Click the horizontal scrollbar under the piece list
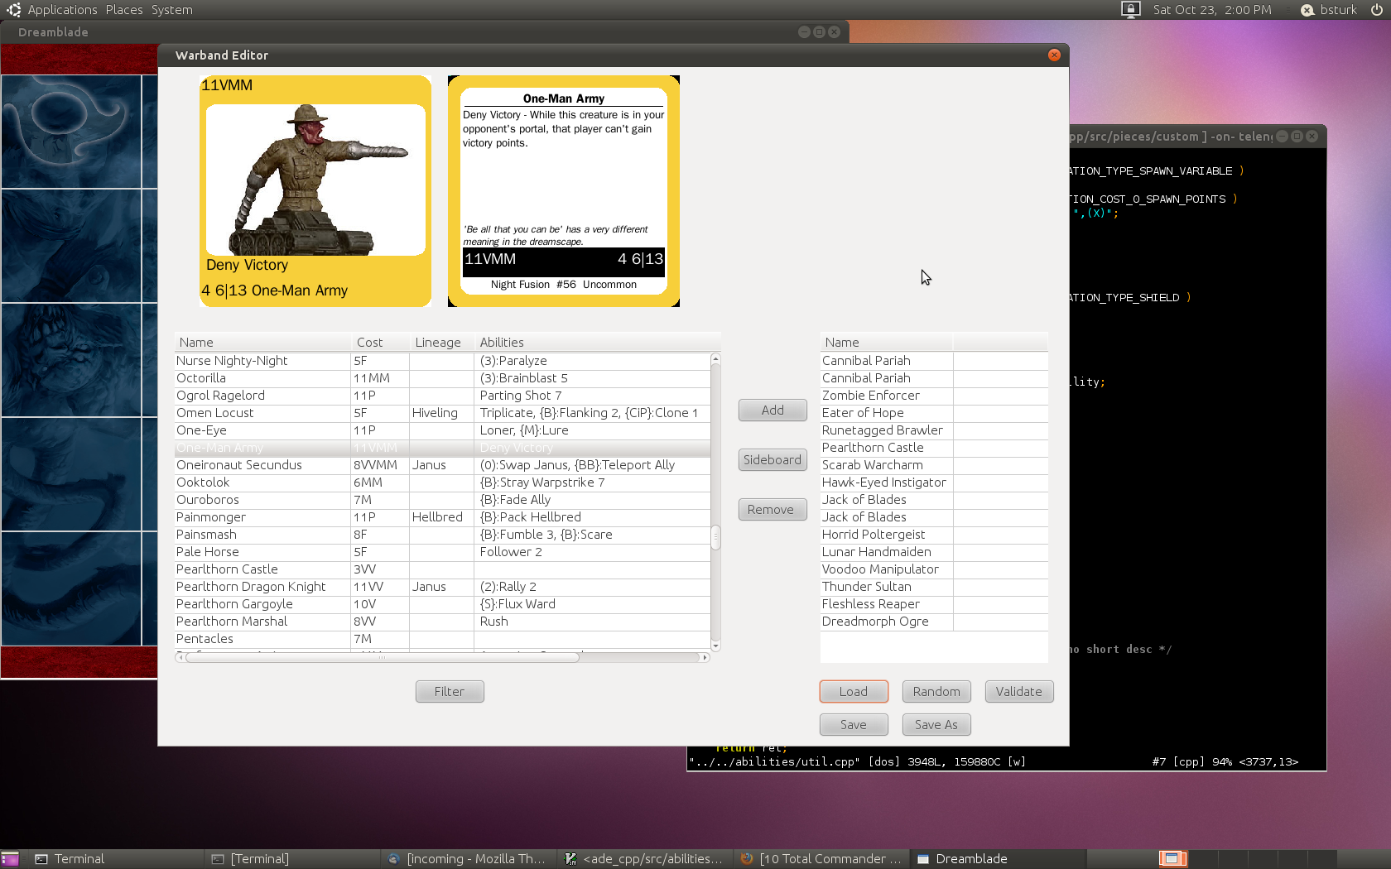 click(381, 658)
